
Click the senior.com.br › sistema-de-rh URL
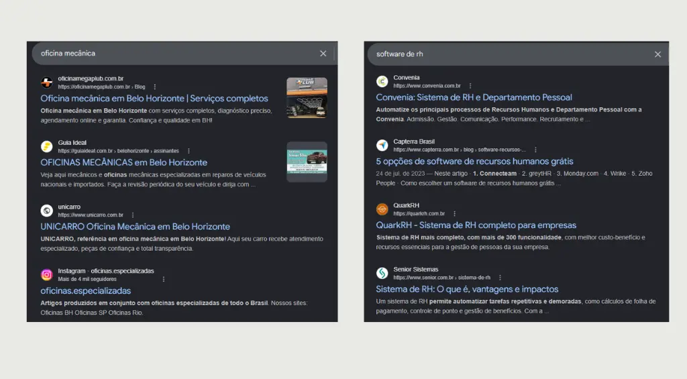coord(442,278)
